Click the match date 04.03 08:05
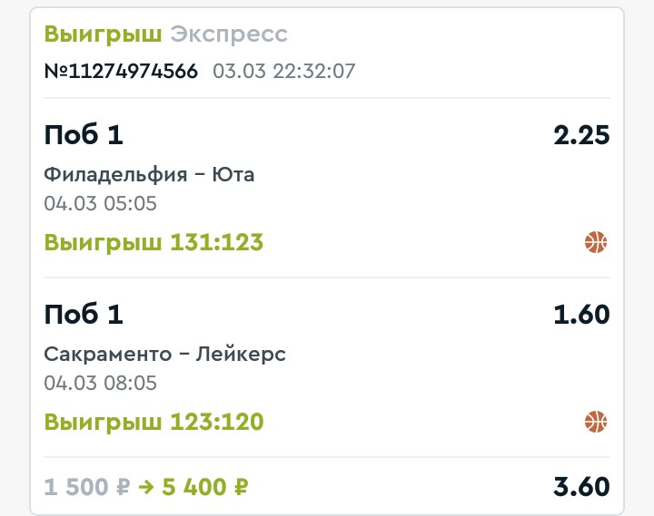 click(100, 384)
